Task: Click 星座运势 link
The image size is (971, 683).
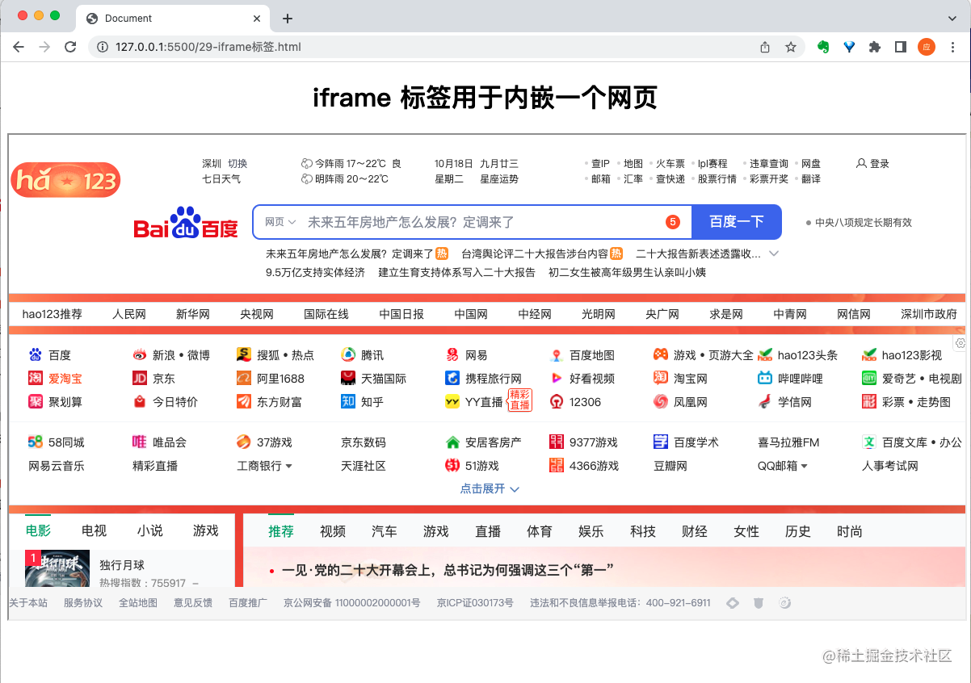Action: point(499,179)
